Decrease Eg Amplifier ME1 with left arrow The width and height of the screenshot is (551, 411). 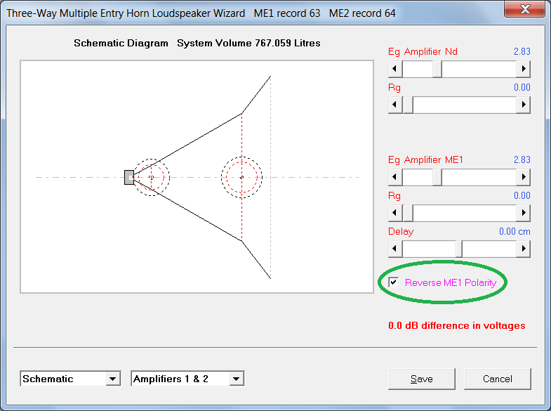(395, 177)
